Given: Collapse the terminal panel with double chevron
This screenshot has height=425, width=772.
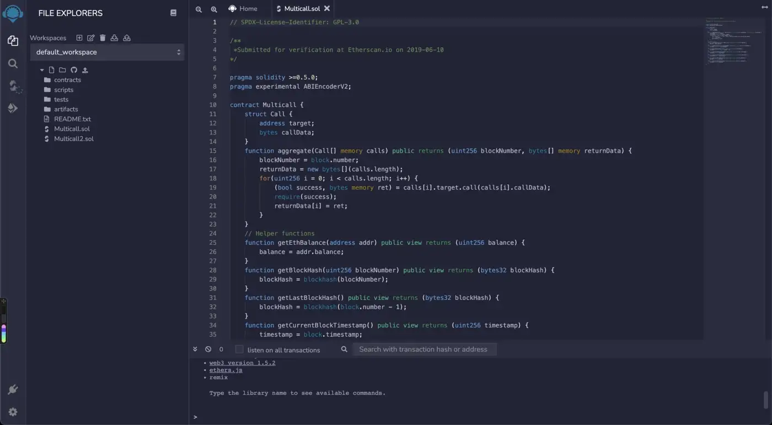Looking at the screenshot, I should tap(195, 349).
